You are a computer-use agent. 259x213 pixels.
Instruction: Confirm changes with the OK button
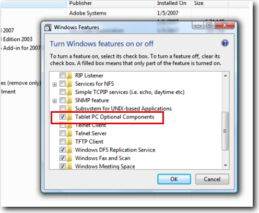coord(174,179)
